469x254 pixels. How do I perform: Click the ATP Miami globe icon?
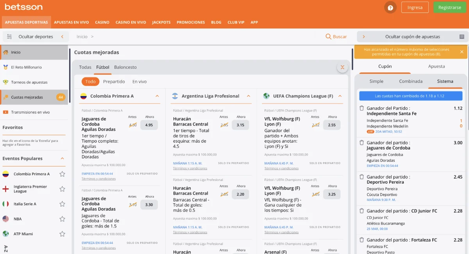tap(5, 234)
